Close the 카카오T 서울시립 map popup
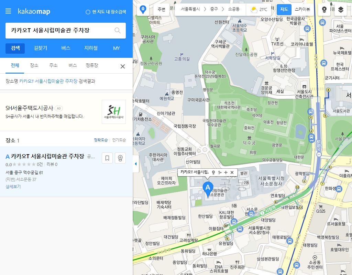Image resolution: width=352 pixels, height=275 pixels. pos(232,172)
